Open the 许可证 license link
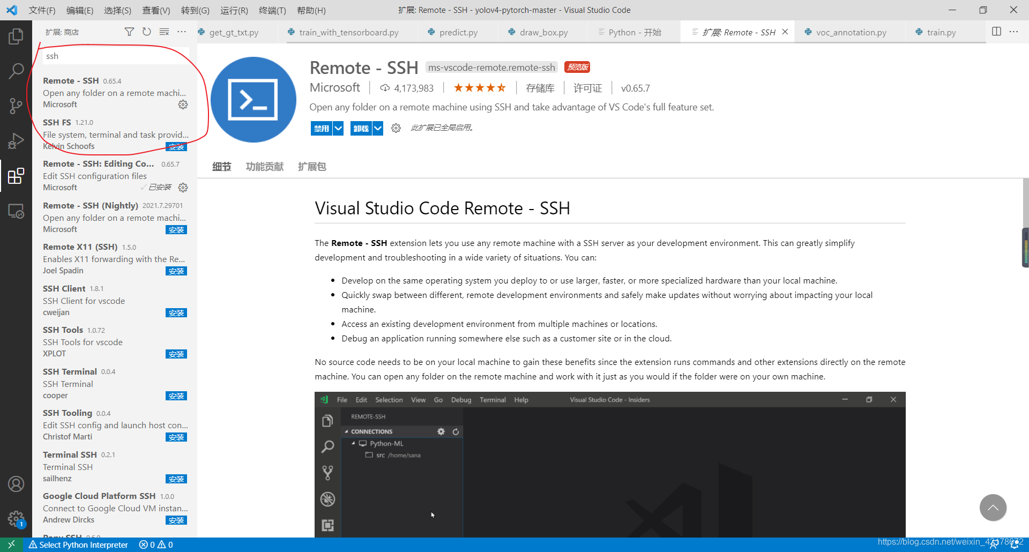The width and height of the screenshot is (1029, 552). [587, 88]
